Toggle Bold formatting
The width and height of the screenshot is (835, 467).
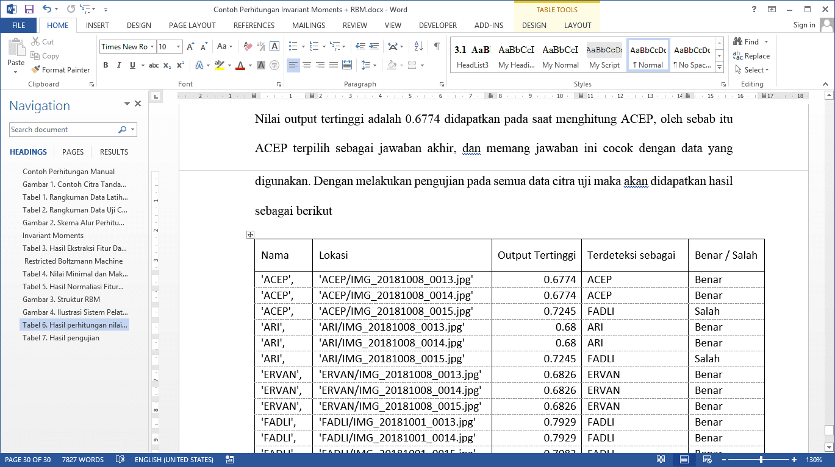106,65
